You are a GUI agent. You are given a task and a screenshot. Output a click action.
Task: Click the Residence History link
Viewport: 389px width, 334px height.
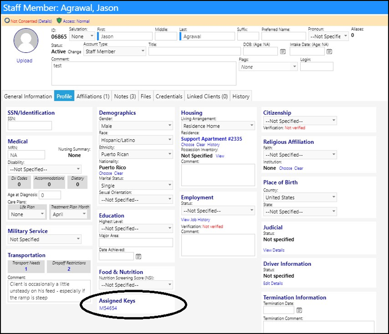click(213, 144)
